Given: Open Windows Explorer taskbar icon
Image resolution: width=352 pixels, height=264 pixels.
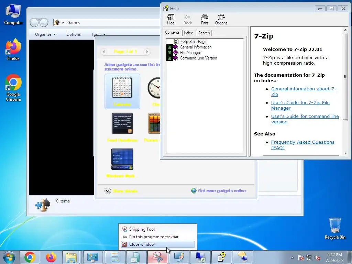Looking at the screenshot, I should click(x=71, y=257).
